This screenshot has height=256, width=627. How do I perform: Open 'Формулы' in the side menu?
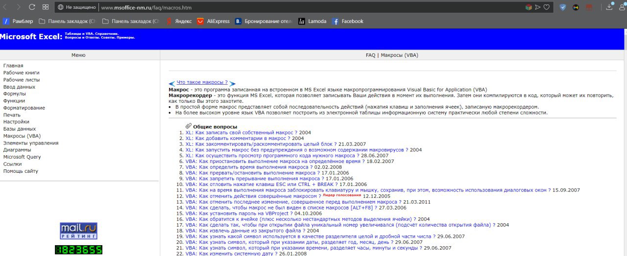[15, 93]
